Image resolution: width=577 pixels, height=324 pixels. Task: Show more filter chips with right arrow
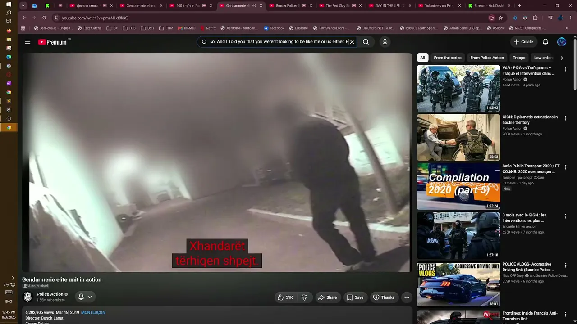tap(562, 58)
